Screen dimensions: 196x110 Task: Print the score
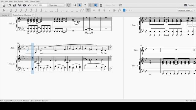(24, 5)
